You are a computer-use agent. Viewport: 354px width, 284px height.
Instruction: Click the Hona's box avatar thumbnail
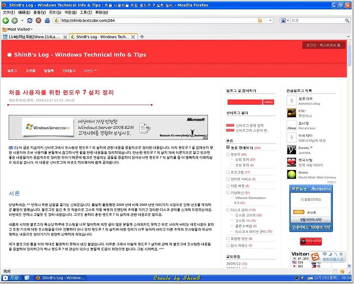point(292,125)
